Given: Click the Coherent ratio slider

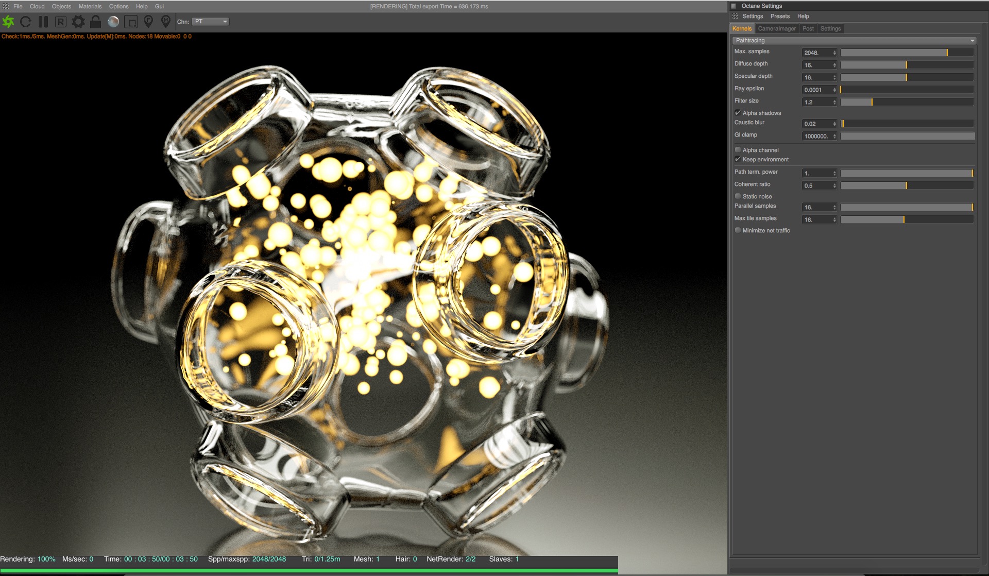Looking at the screenshot, I should pos(907,185).
